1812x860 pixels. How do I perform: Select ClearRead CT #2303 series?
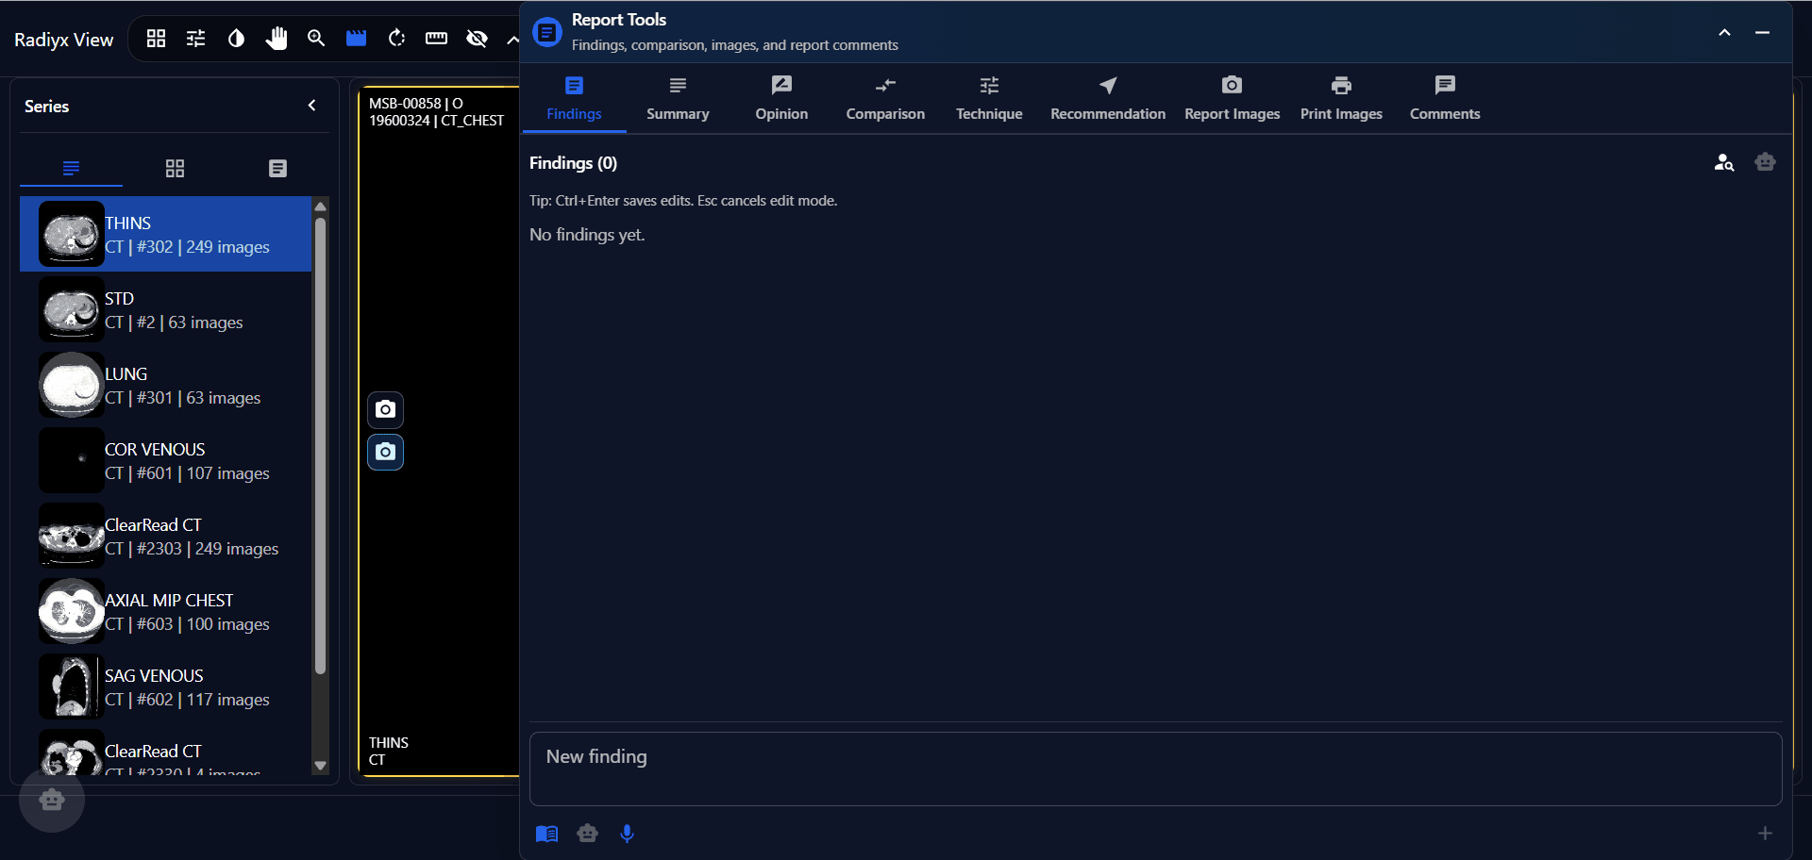click(165, 536)
